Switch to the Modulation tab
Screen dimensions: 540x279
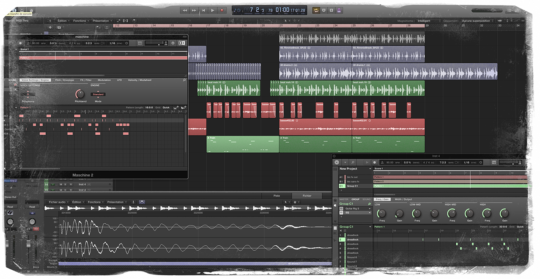click(104, 80)
